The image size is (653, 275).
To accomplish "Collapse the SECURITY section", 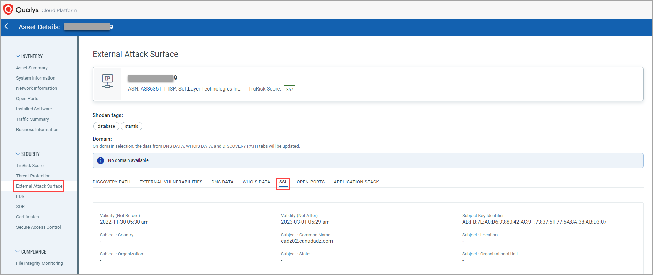I will (18, 154).
